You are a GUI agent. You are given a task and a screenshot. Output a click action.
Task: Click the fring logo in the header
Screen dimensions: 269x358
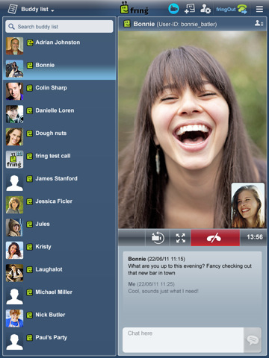(134, 8)
